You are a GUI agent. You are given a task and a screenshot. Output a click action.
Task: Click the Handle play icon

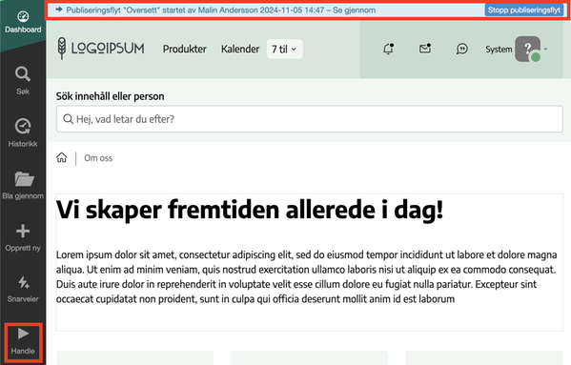pos(23,334)
